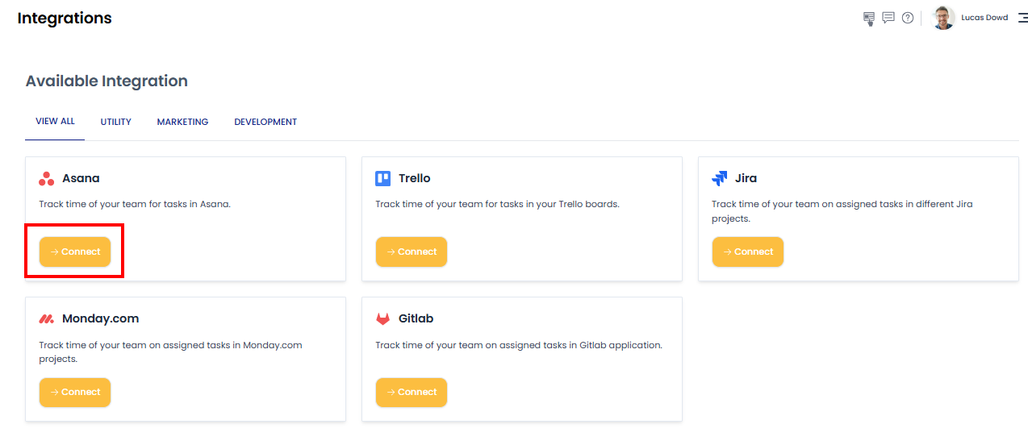Click the Jira logo icon
Image resolution: width=1028 pixels, height=445 pixels.
[720, 178]
